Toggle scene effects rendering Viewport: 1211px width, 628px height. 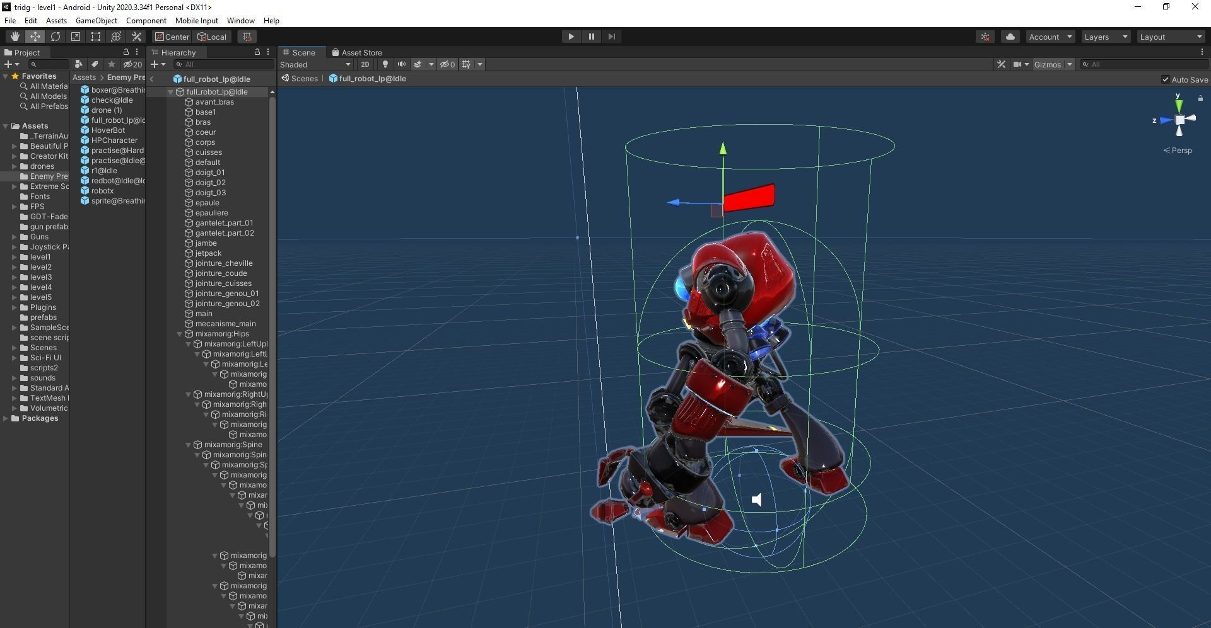(418, 64)
